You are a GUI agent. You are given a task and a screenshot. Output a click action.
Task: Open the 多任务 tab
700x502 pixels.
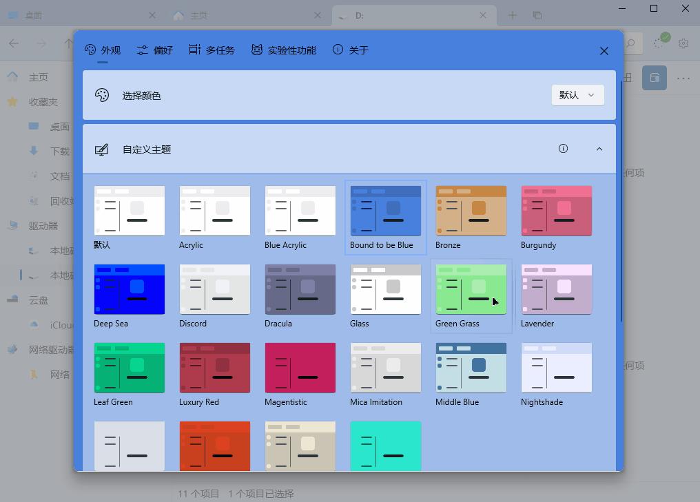point(212,50)
